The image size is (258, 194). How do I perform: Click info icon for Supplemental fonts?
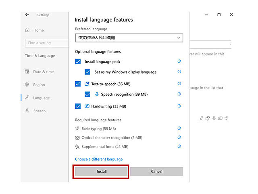click(x=179, y=146)
